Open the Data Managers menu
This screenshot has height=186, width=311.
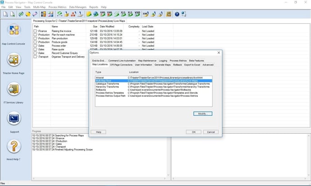[x=78, y=7]
